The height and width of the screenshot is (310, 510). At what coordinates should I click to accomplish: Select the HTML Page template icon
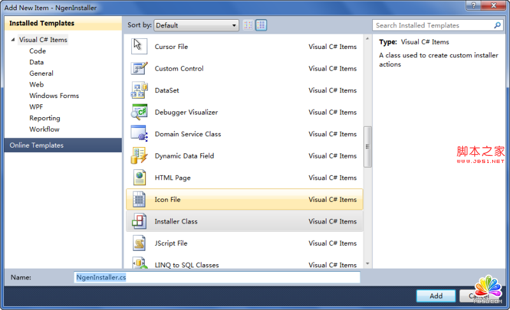(x=139, y=178)
